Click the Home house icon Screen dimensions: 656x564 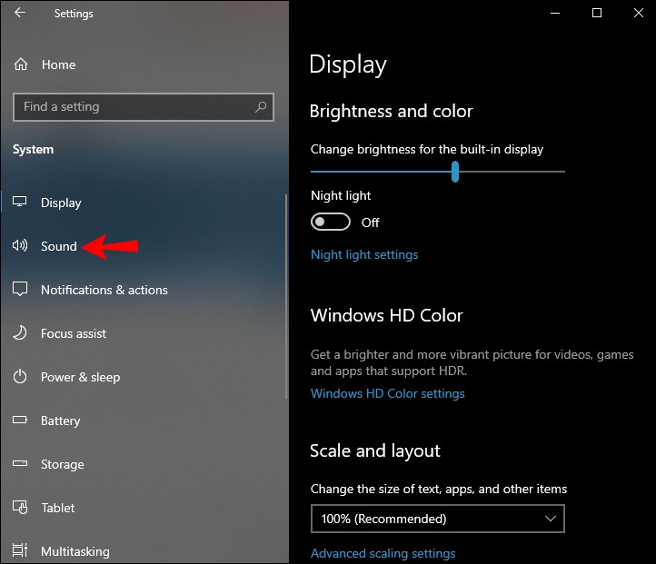coord(21,64)
